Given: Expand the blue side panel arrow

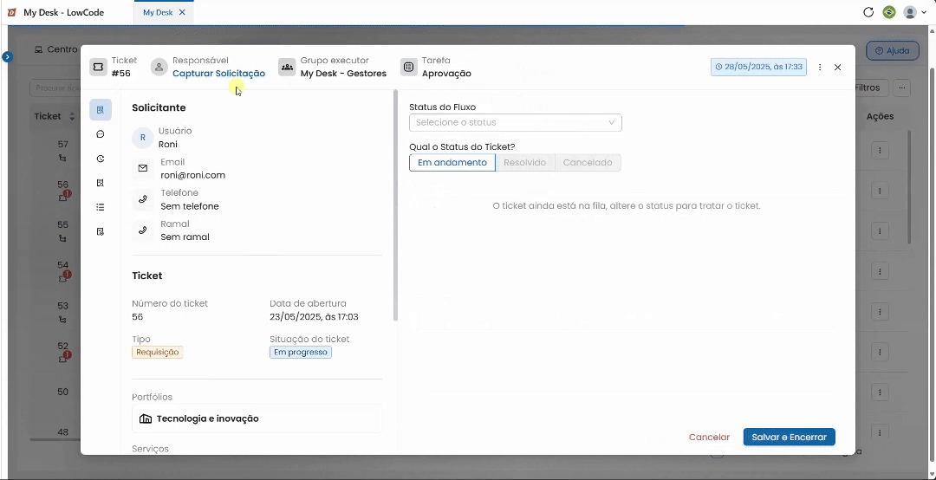Looking at the screenshot, I should click(7, 56).
